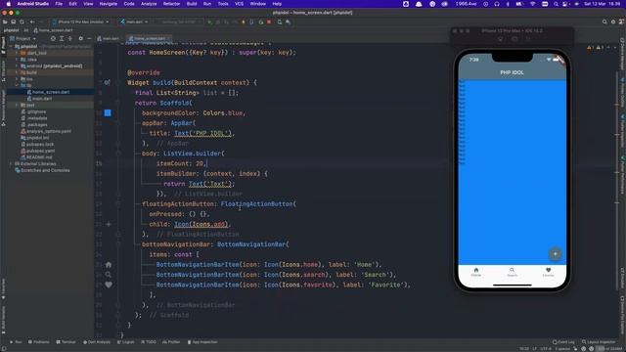Click the heart icon in editor gutter
626x352 pixels.
pyautogui.click(x=109, y=285)
